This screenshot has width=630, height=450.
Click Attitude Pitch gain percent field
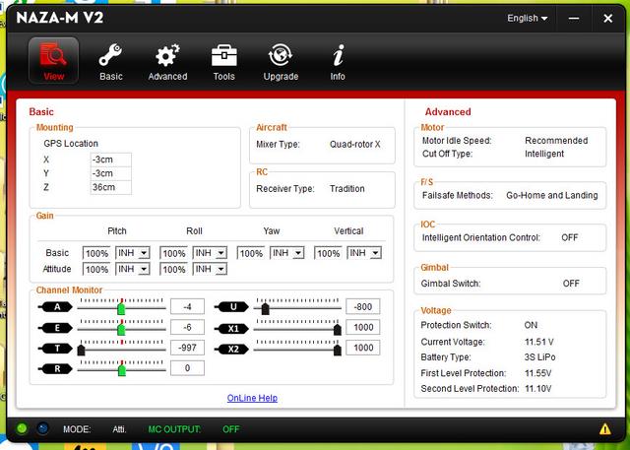click(96, 269)
